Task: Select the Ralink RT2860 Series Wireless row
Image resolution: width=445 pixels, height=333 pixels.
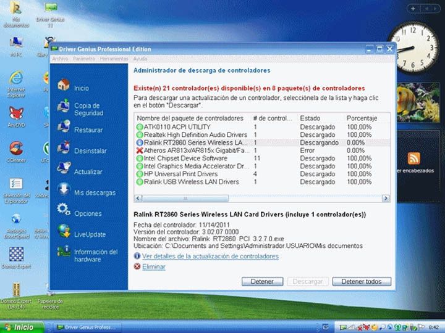Action: (262, 142)
